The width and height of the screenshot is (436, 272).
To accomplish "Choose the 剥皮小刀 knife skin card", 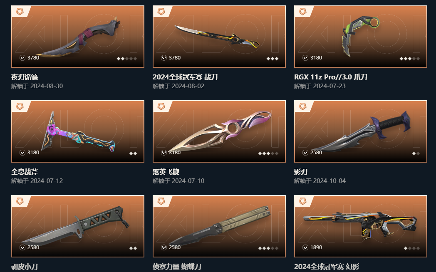I will tap(77, 226).
